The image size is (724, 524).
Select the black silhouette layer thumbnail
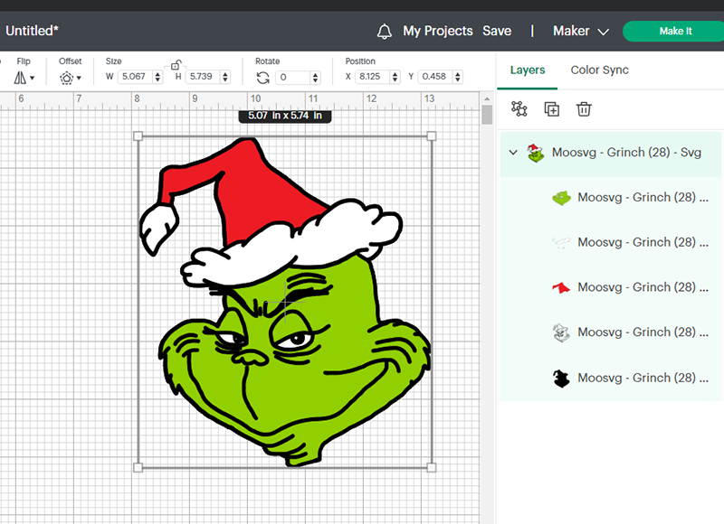pyautogui.click(x=561, y=378)
